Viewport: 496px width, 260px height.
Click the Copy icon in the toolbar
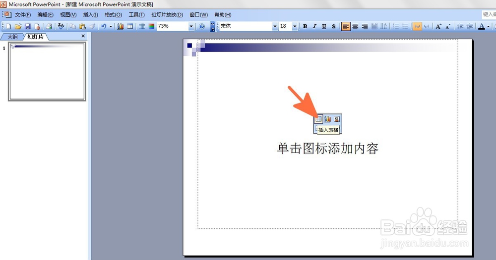pyautogui.click(x=73, y=26)
